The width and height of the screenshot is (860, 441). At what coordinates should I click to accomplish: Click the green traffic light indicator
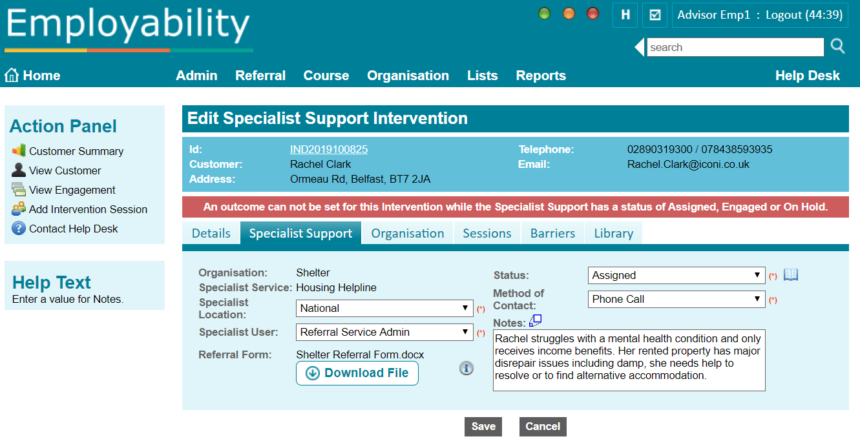543,12
